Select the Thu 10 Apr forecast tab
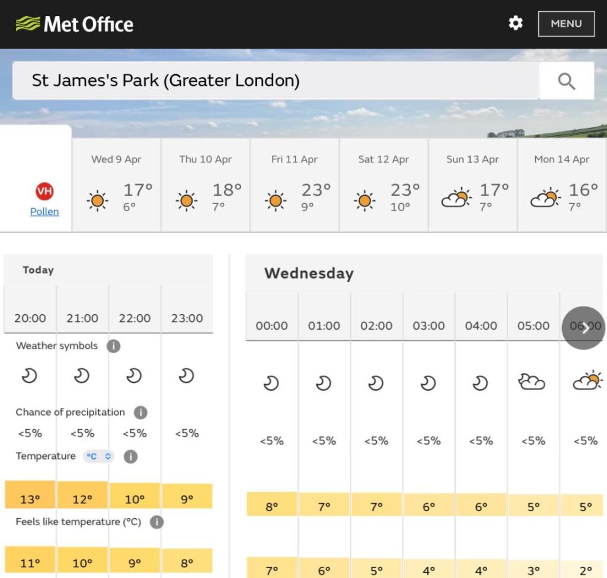The width and height of the screenshot is (607, 578). [x=206, y=185]
